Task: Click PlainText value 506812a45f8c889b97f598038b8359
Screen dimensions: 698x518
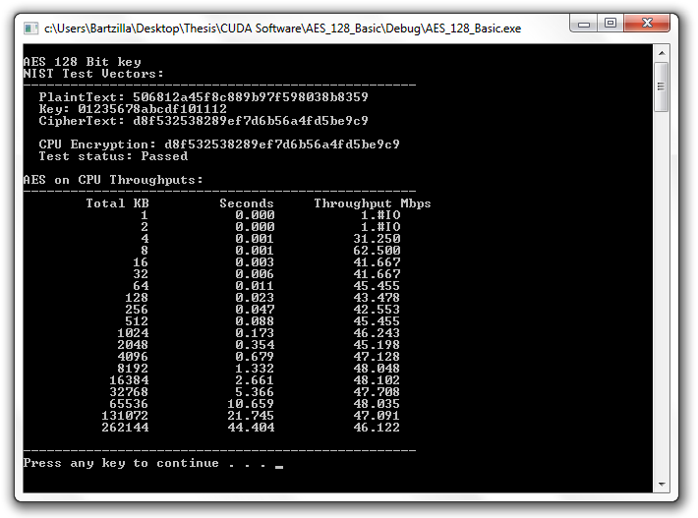Action: [x=250, y=97]
